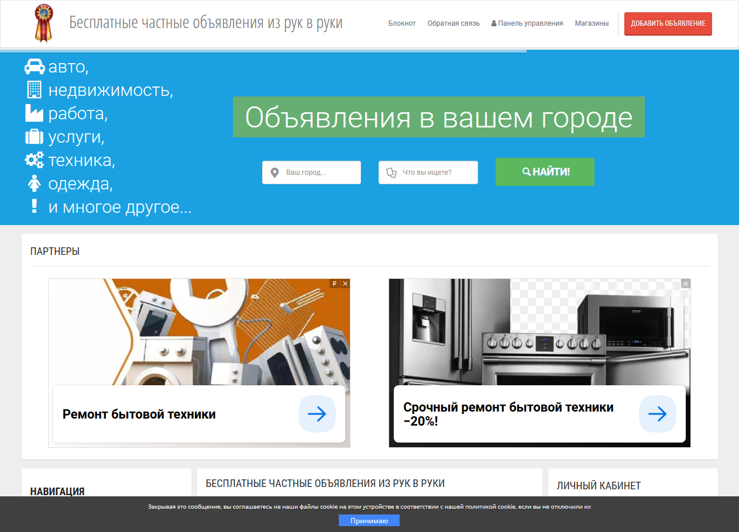Click the woman icon beside одежда
Viewport: 739px width, 532px height.
click(35, 184)
